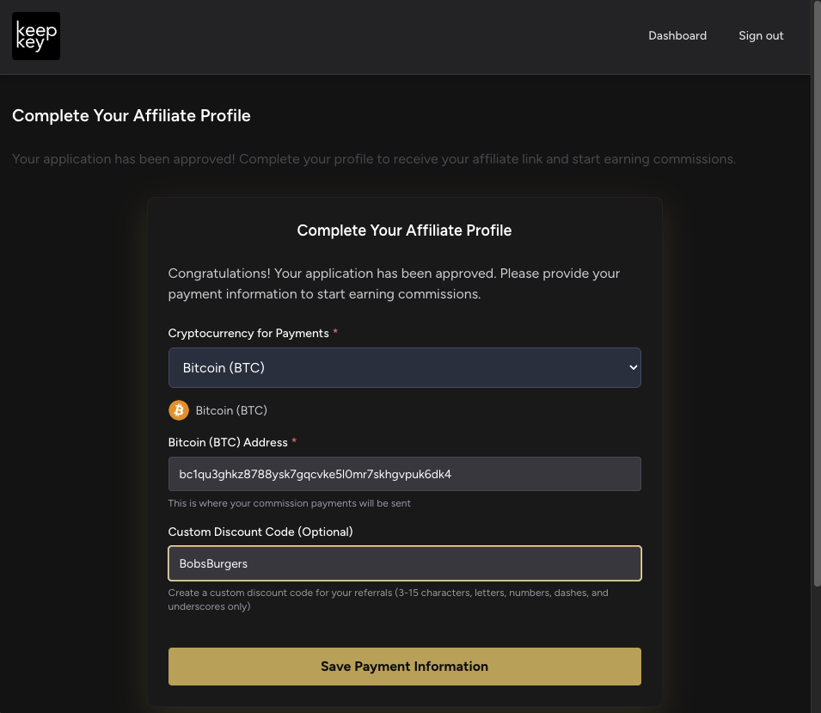The height and width of the screenshot is (713, 821).
Task: Click the Dashboard navigation item
Action: [x=677, y=35]
